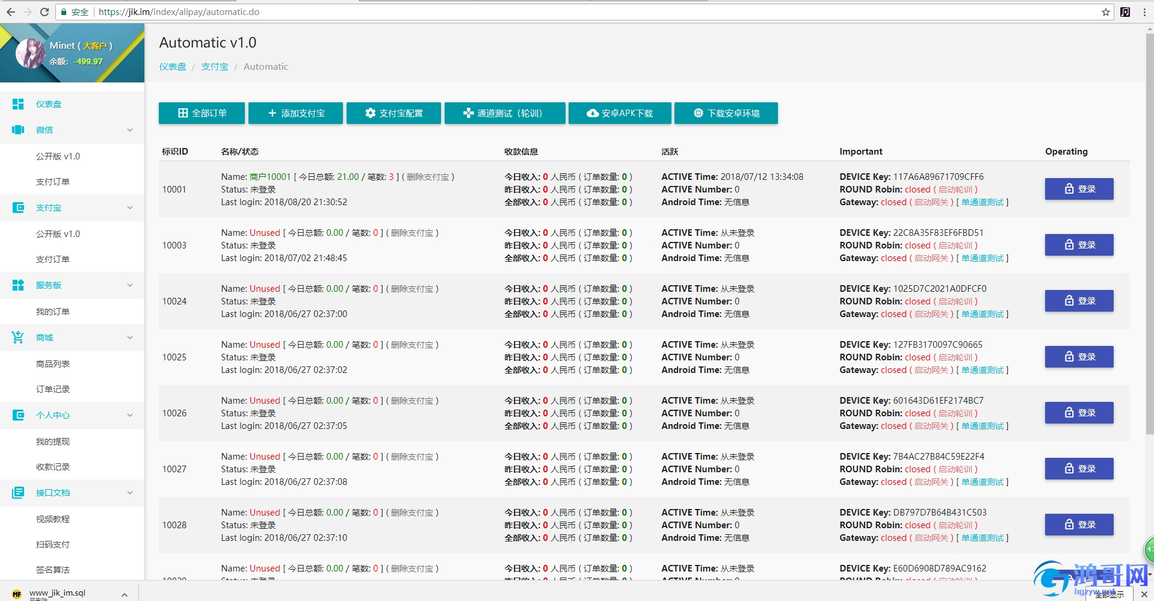
Task: Click the 商城 shopping cart icon
Action: [18, 337]
